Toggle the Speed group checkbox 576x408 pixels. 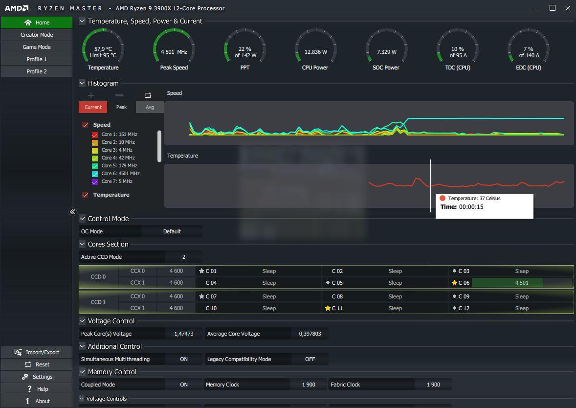coord(85,125)
